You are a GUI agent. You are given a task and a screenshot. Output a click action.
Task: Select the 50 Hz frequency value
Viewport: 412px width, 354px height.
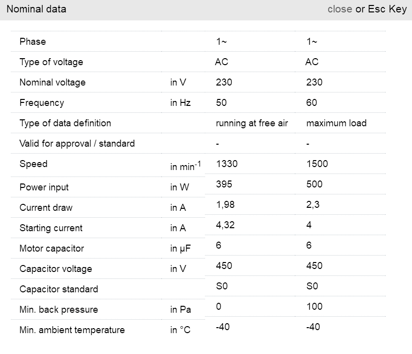click(221, 103)
